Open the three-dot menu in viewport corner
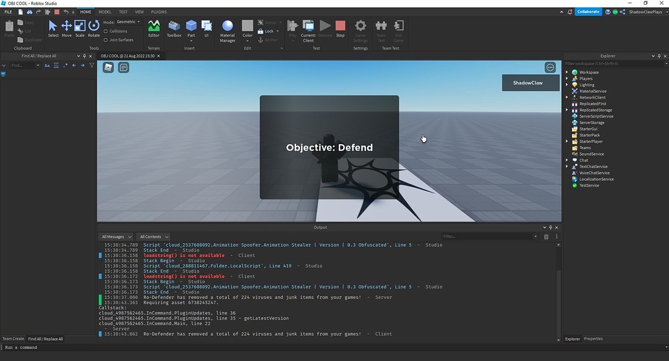 coord(550,67)
